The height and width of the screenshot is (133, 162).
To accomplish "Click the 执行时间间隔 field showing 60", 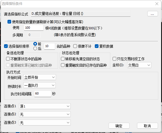I will (x=43, y=94).
